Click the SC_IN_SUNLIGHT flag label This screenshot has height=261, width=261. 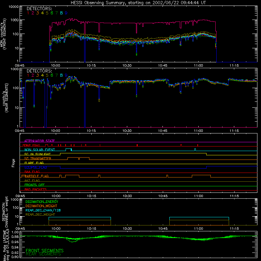tap(38, 154)
